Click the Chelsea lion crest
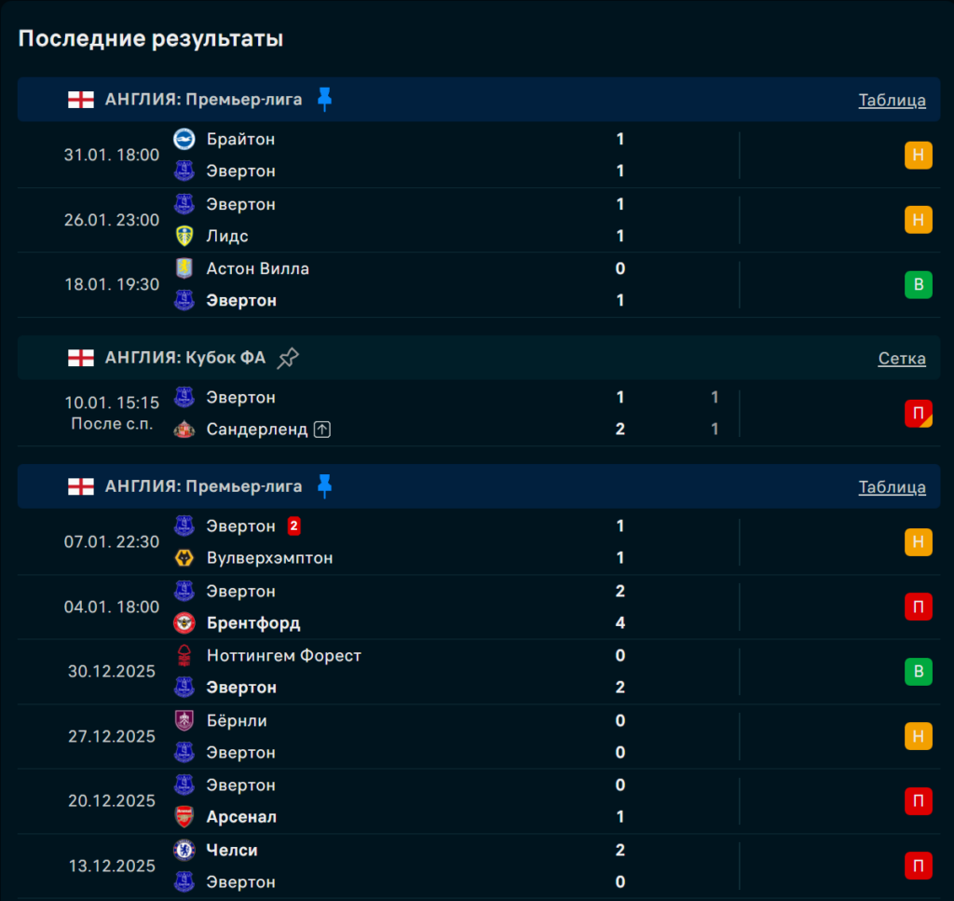Screen dimensions: 954x901 tap(184, 850)
